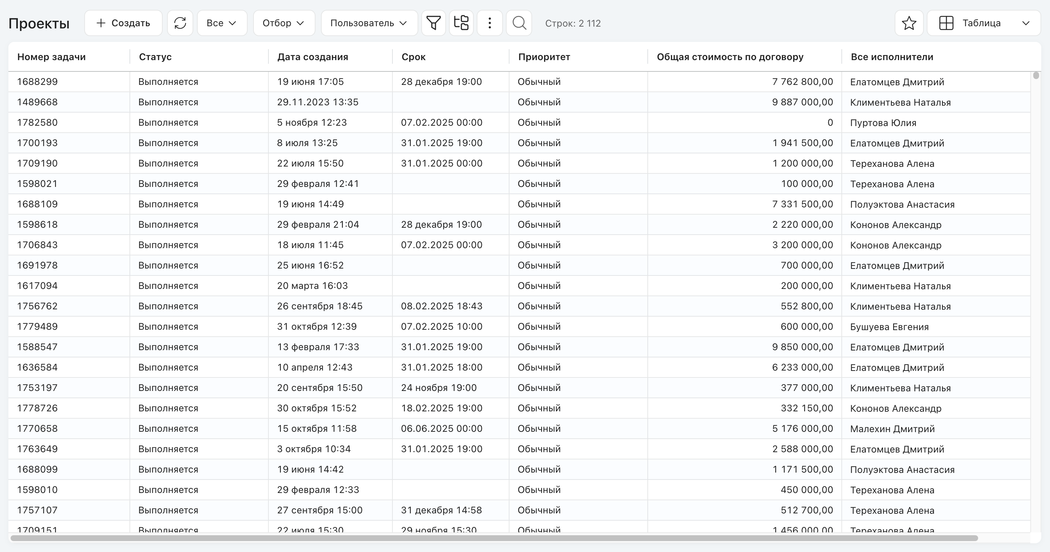Click task number 1706843
Viewport: 1050px width, 552px height.
(38, 244)
